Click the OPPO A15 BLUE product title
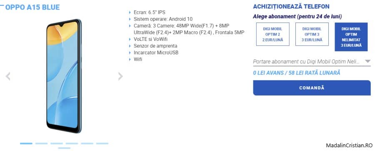 [32, 7]
